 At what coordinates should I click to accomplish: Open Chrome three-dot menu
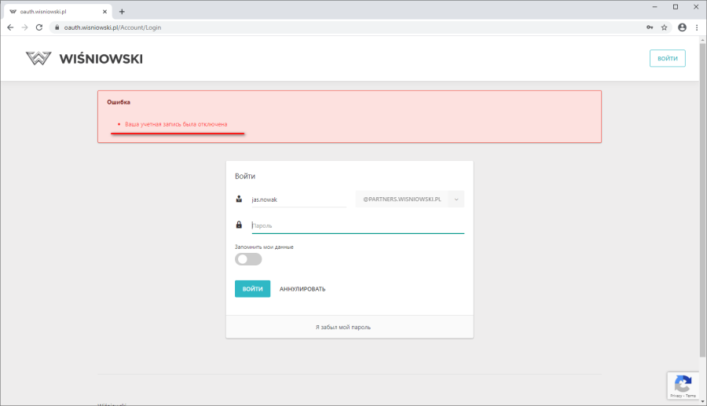tap(697, 27)
